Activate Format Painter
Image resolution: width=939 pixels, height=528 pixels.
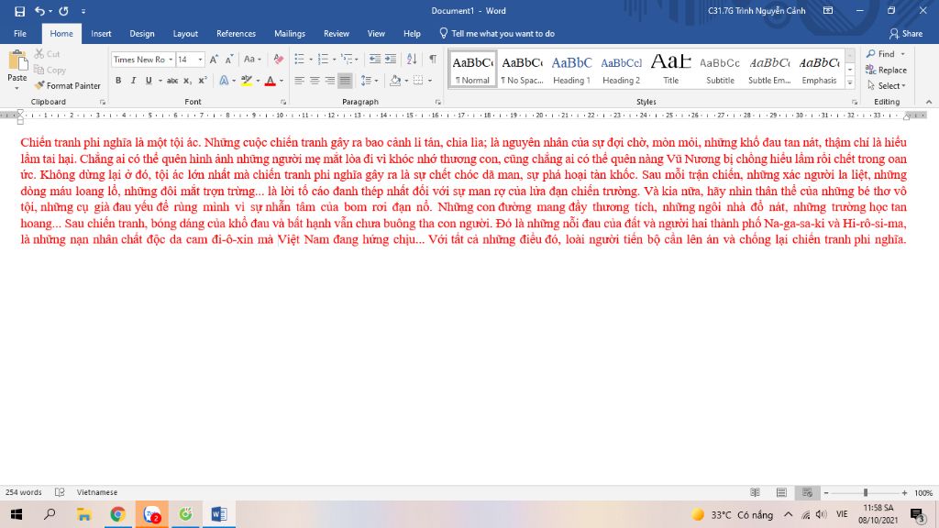(68, 85)
